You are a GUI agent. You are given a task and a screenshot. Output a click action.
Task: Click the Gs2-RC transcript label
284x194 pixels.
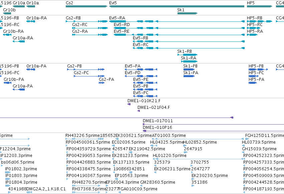80,25
